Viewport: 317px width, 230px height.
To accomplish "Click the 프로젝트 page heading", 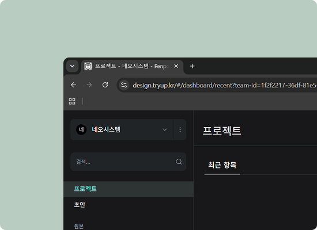I will (222, 131).
